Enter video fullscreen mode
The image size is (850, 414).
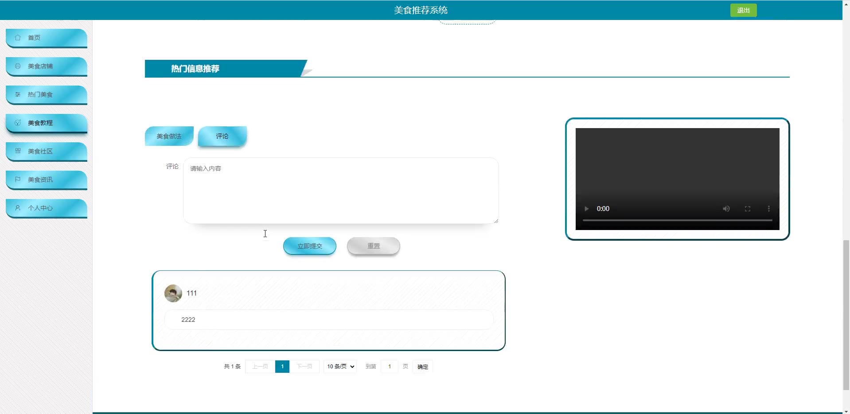click(x=748, y=209)
